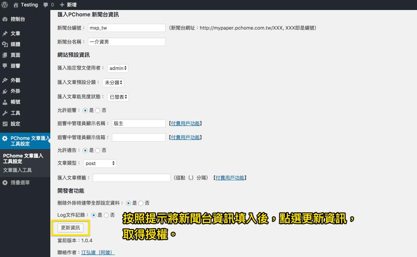Open the comments bubble icon in admin bar
The width and height of the screenshot is (417, 257).
[x=46, y=5]
